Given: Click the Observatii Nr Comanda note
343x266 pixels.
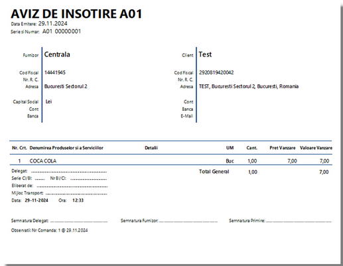Looking at the screenshot, I should pyautogui.click(x=49, y=230).
